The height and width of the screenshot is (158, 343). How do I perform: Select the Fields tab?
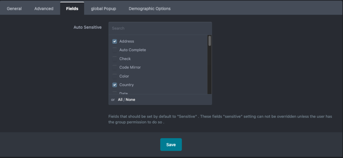point(72,9)
